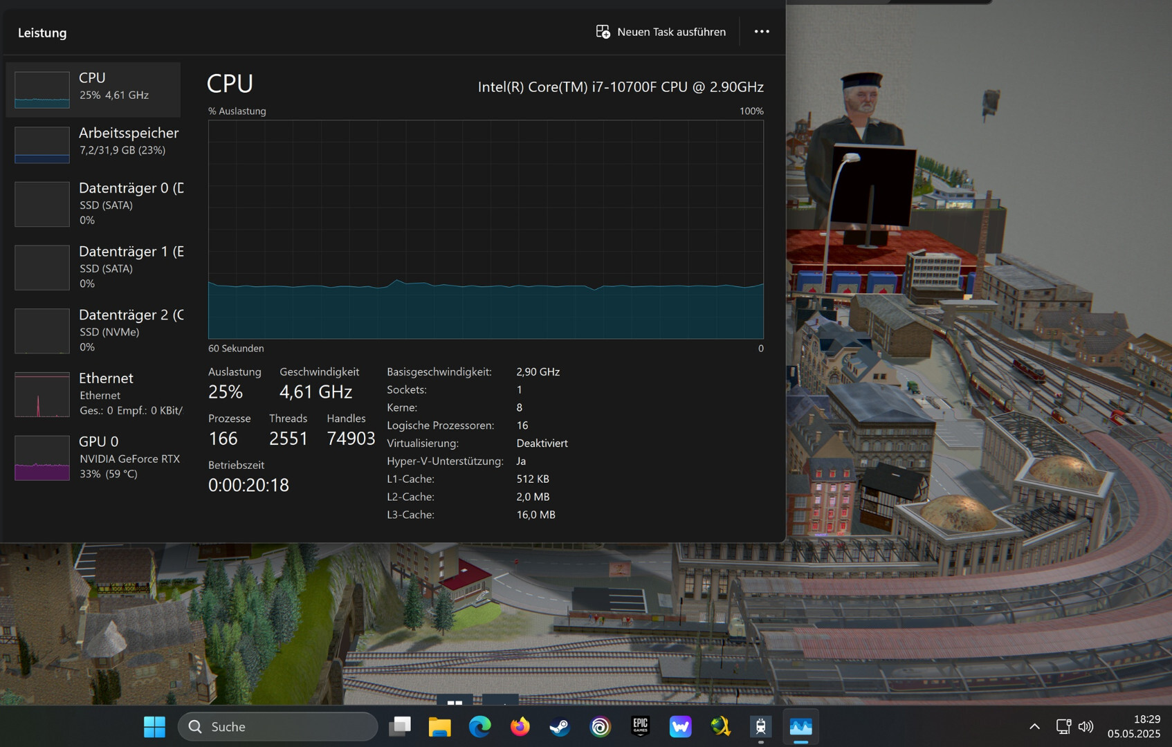Open Ubisoft Connect from the taskbar
Image resolution: width=1172 pixels, height=747 pixels.
(600, 726)
